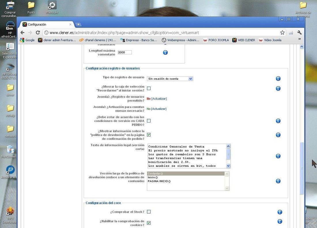Click info icon for Longitud máxima comentario
Viewport: 317px width, 228px height.
[165, 52]
